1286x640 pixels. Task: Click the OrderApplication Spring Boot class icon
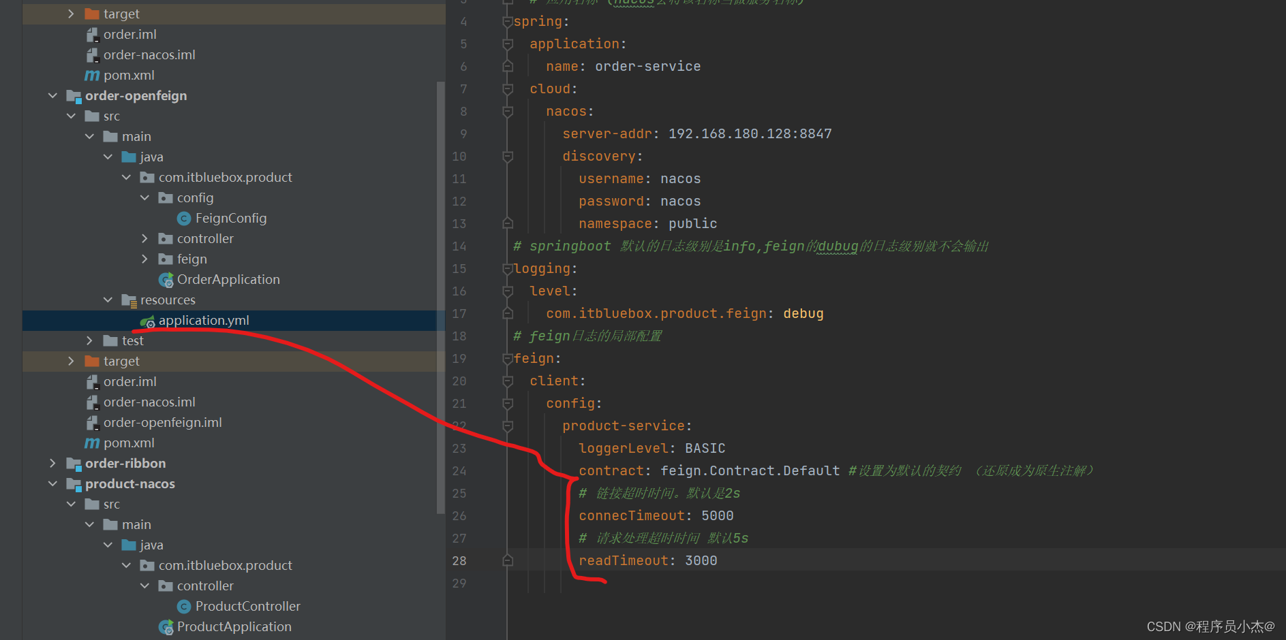pos(166,280)
